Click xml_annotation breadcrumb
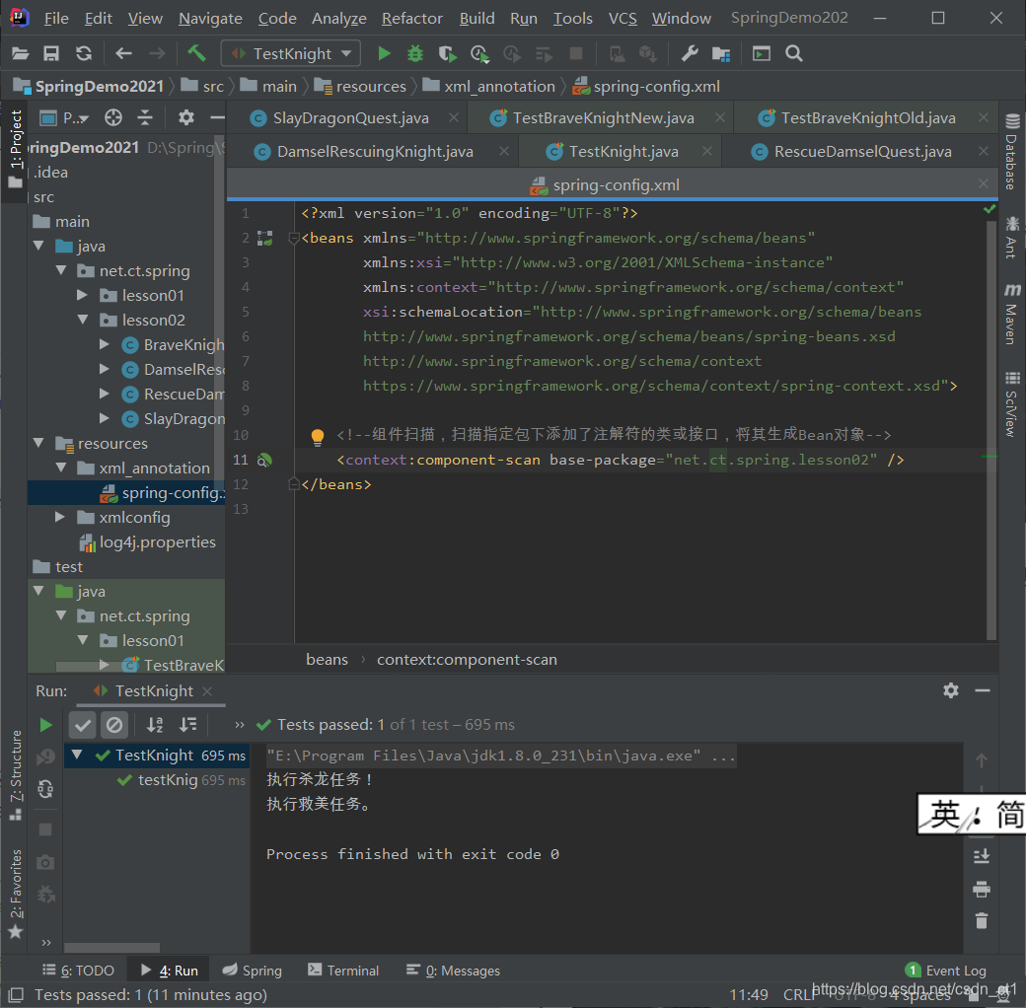Screen dimensions: 1026x1008 [490, 87]
